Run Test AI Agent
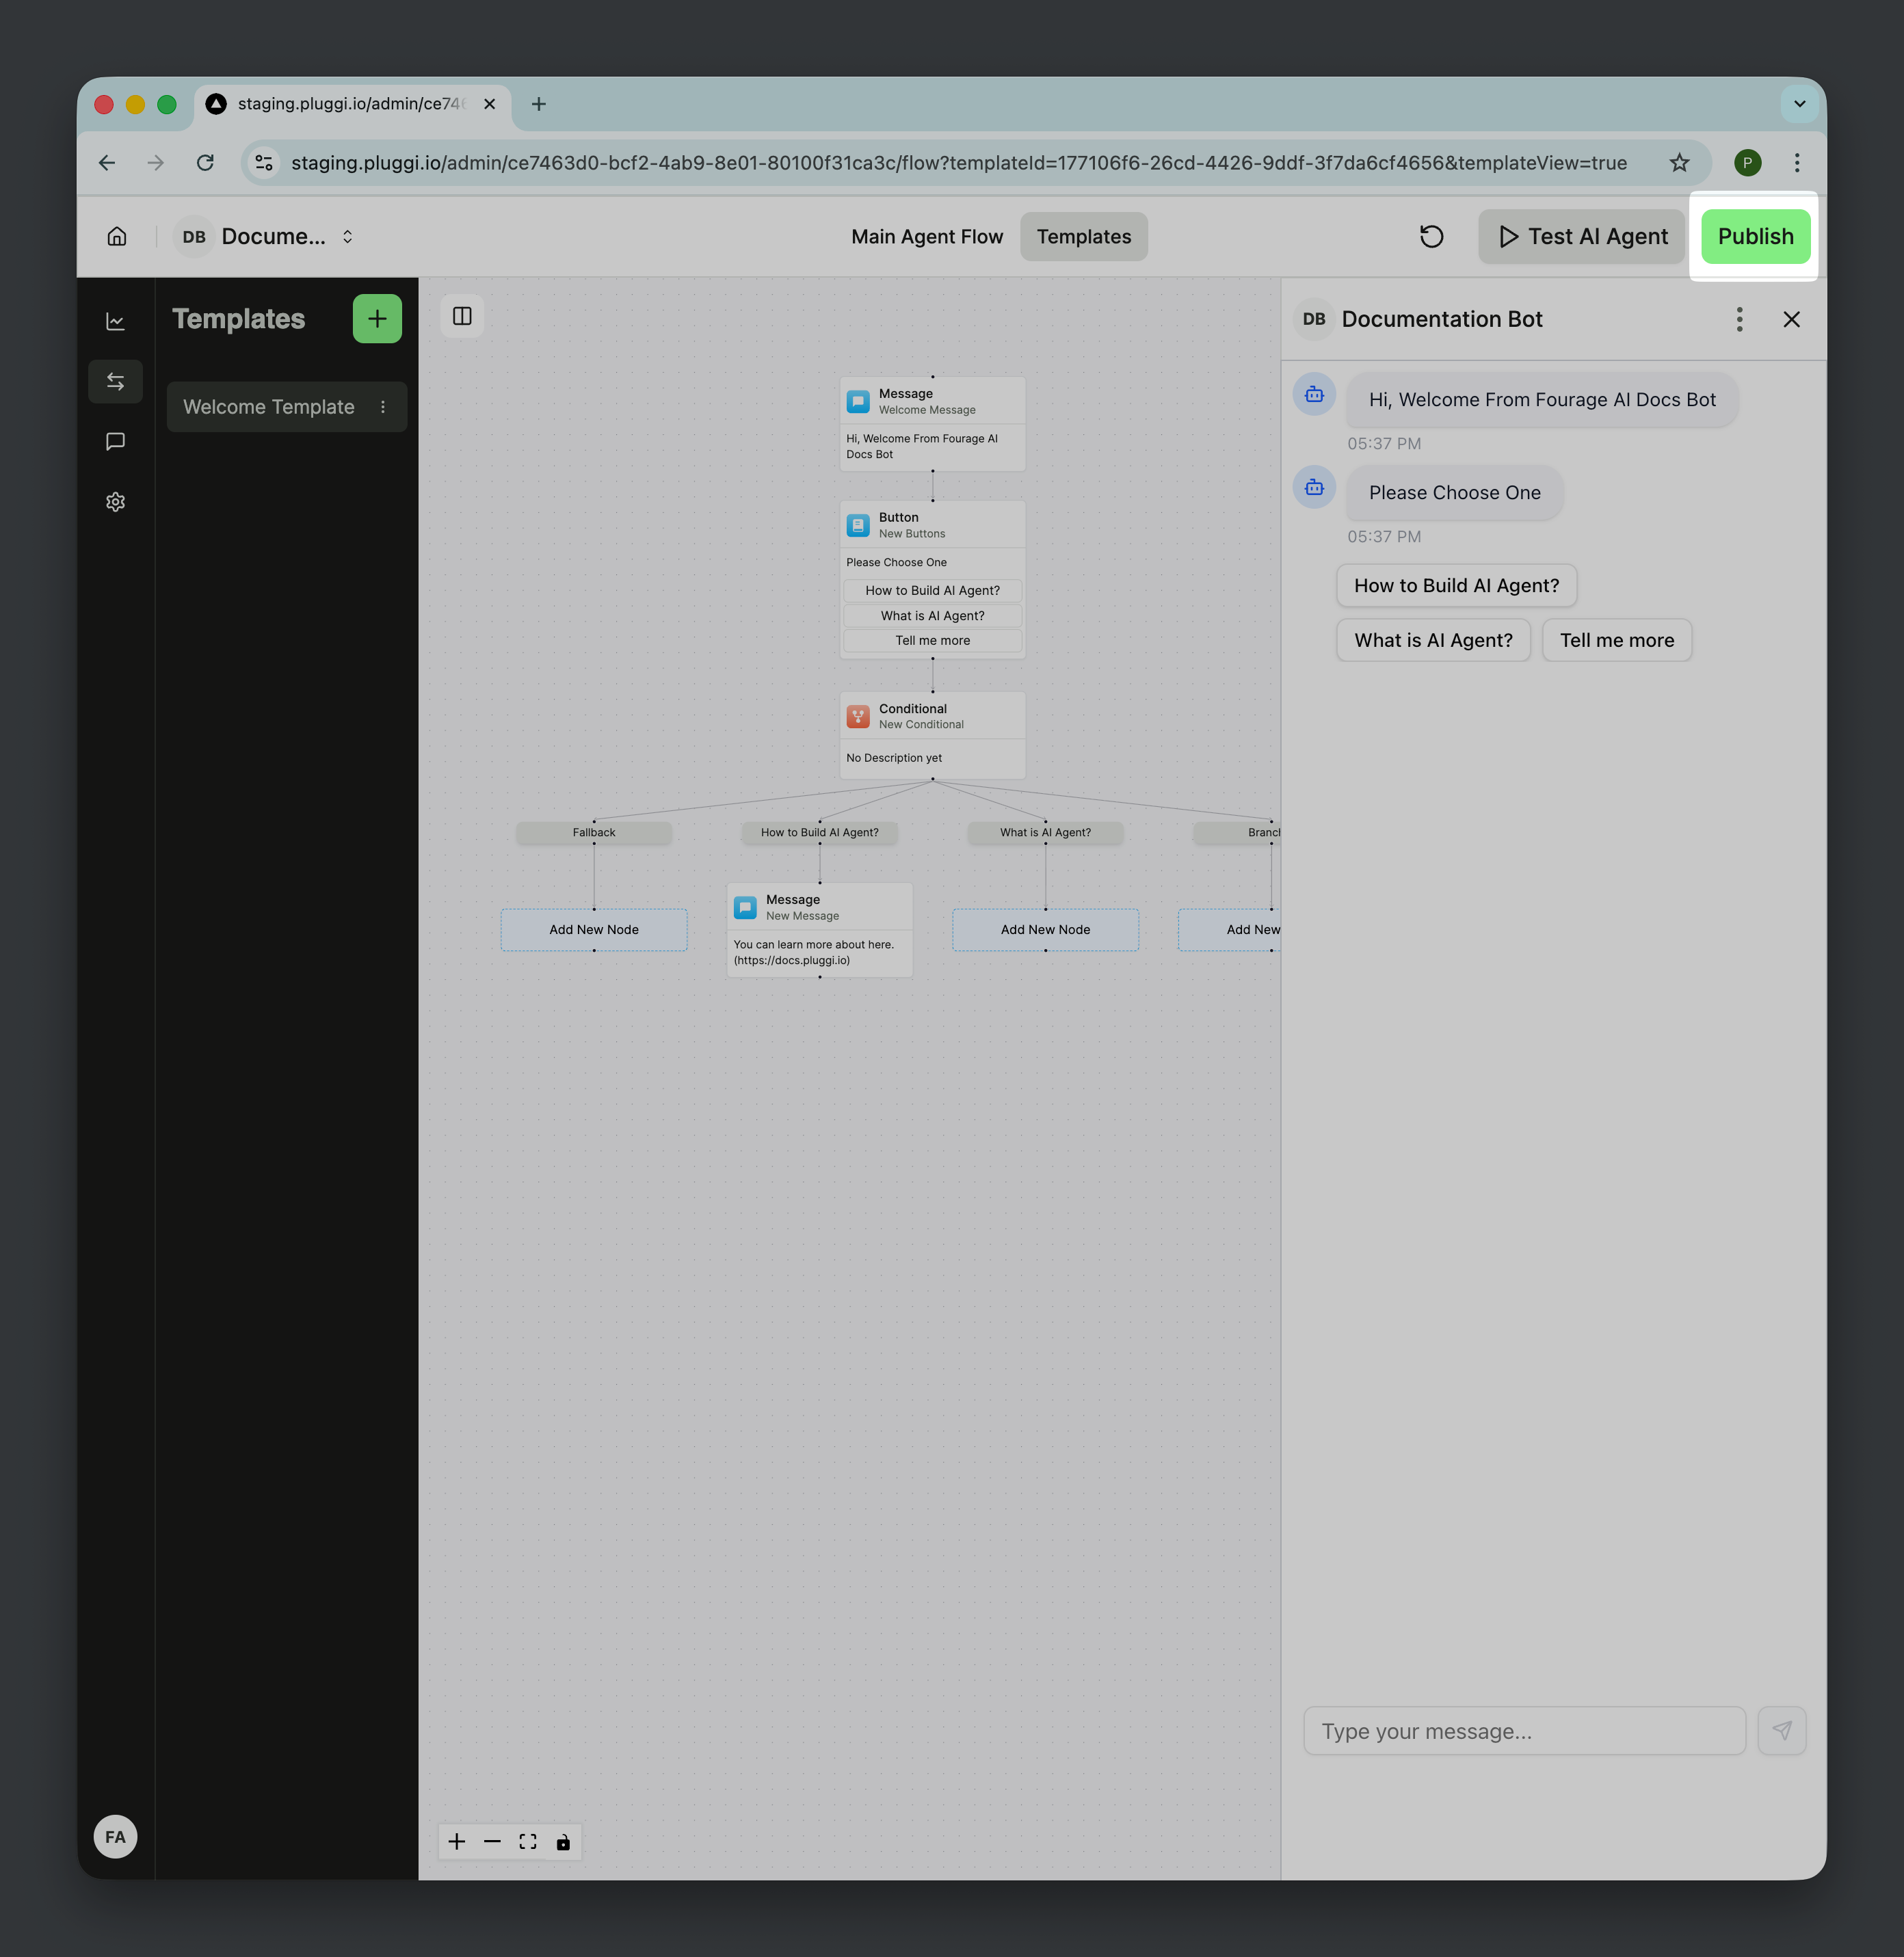This screenshot has height=1957, width=1904. 1580,236
